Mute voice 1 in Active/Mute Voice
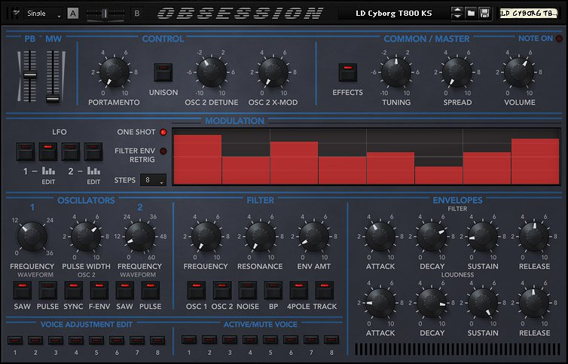Image resolution: width=568 pixels, height=364 pixels. (189, 340)
